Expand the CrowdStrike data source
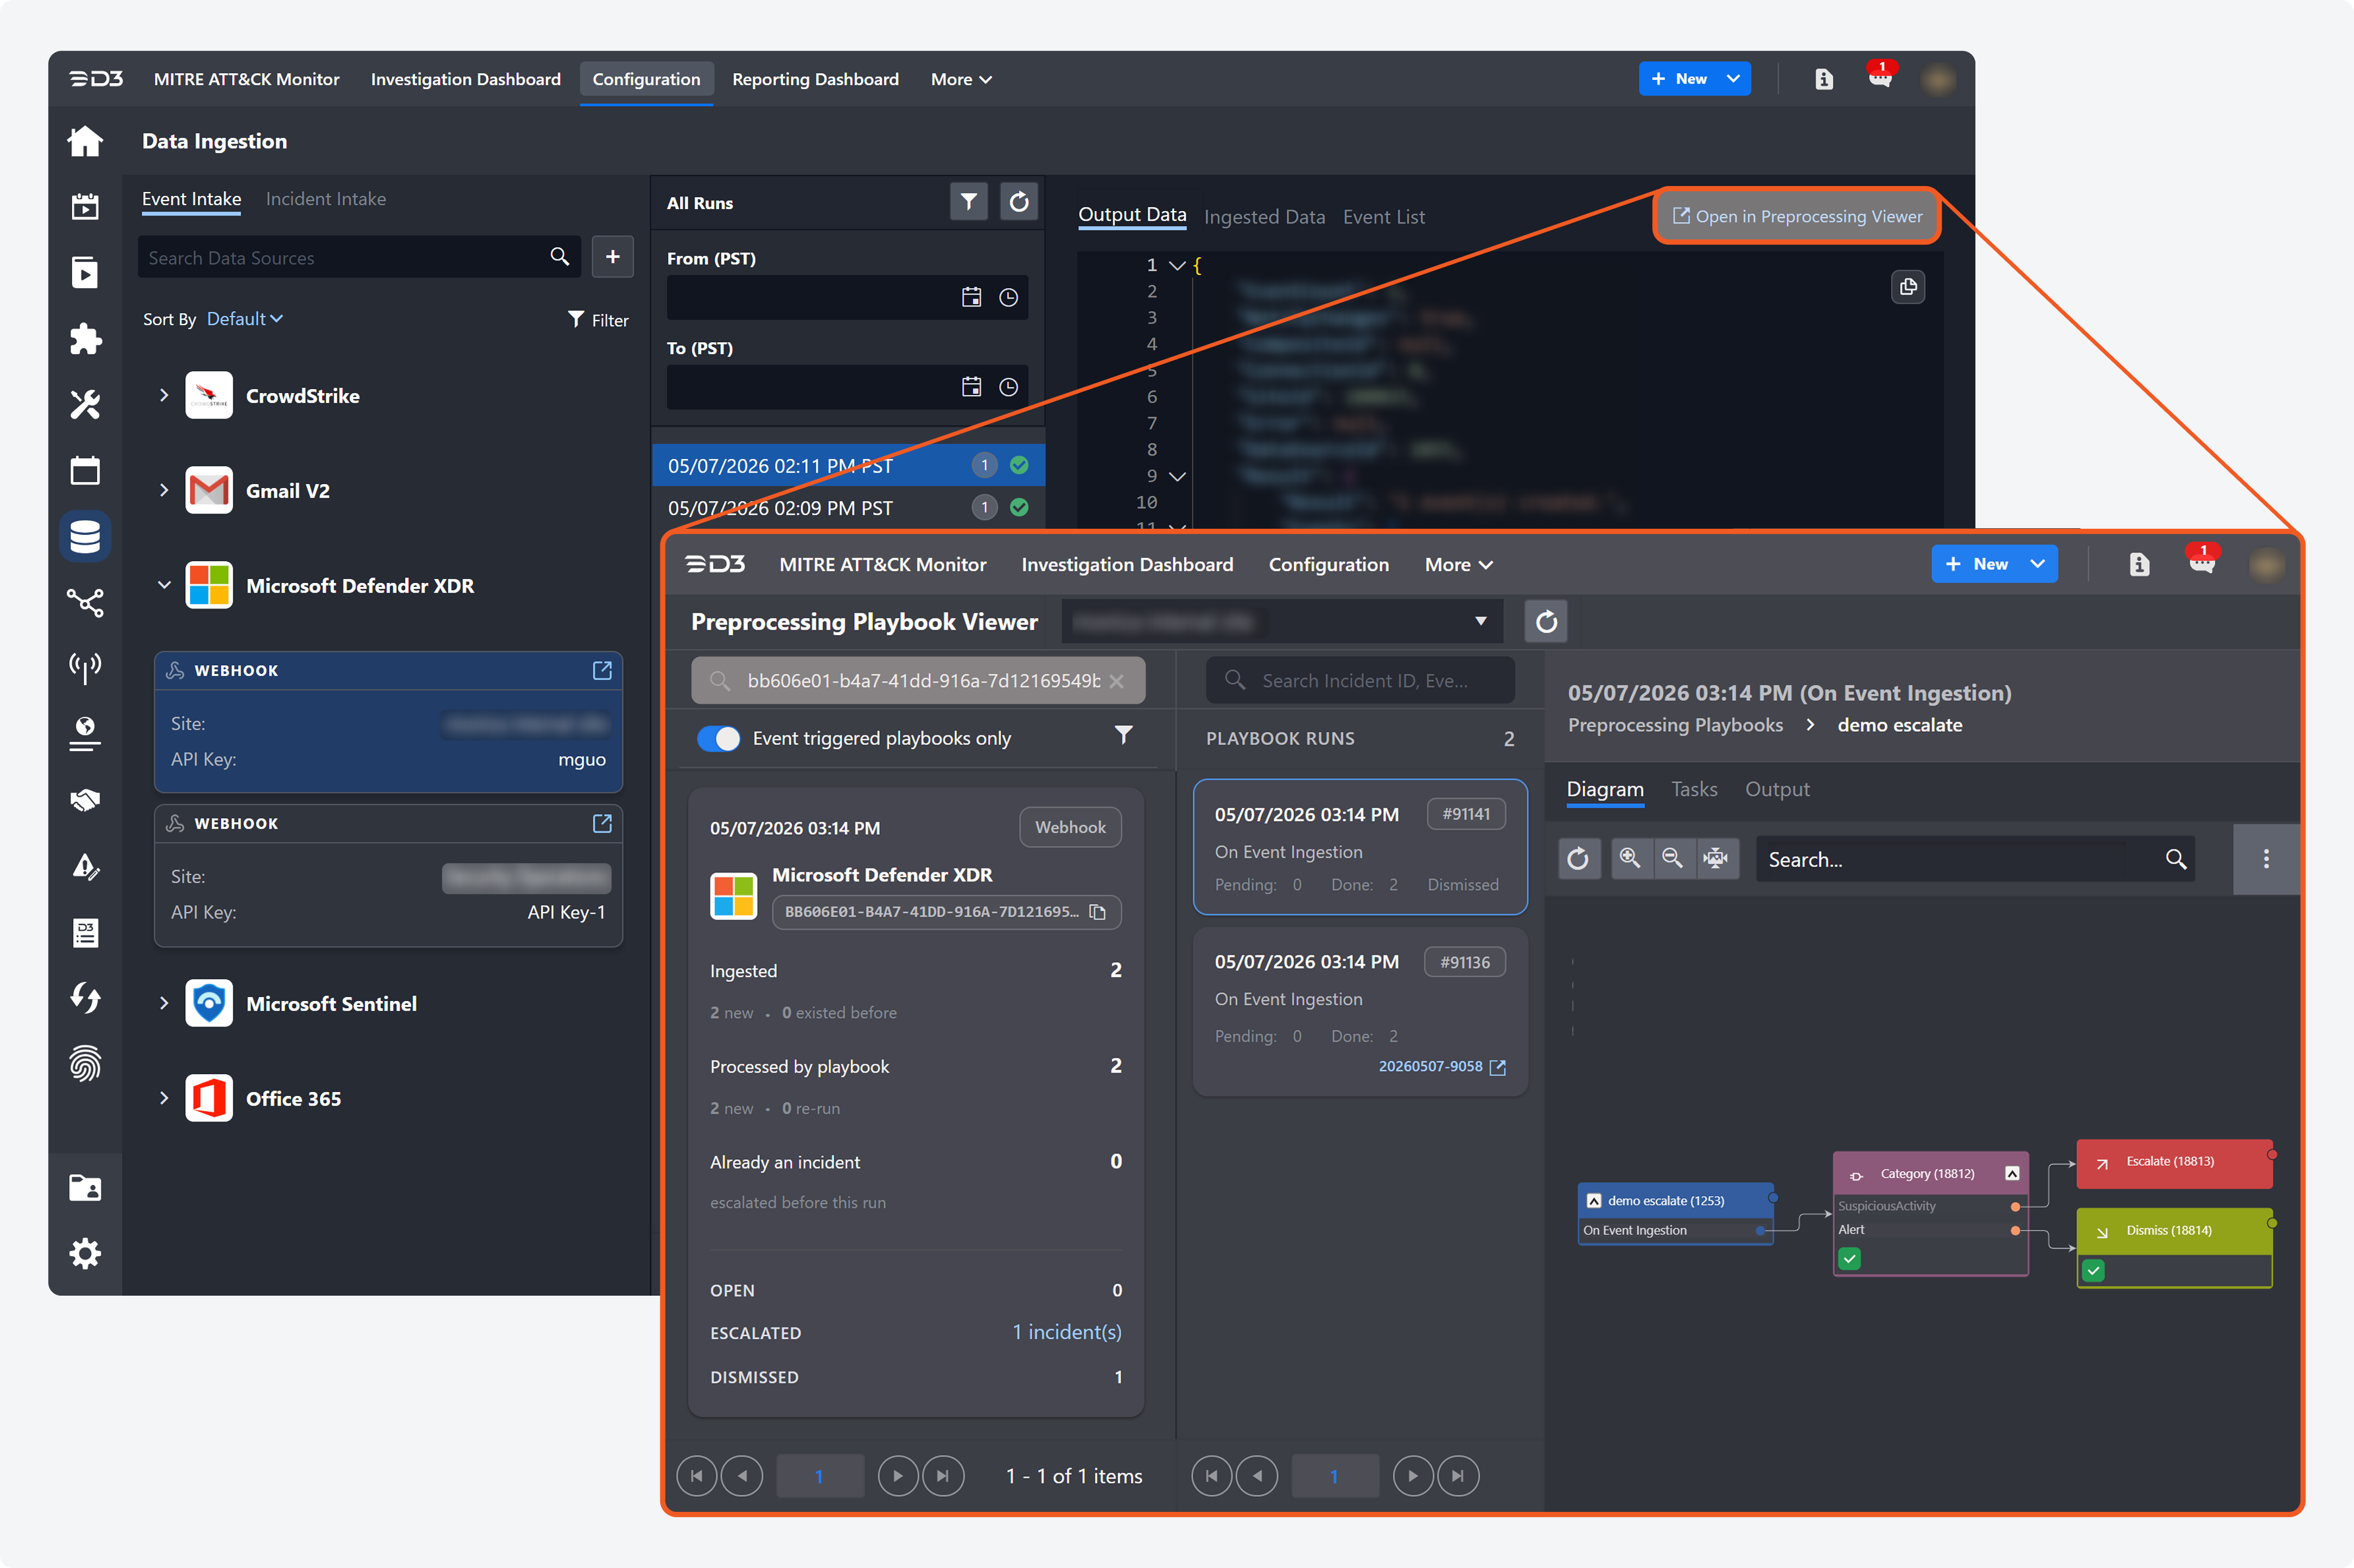Screen dimensions: 2354x1568 click(x=164, y=395)
